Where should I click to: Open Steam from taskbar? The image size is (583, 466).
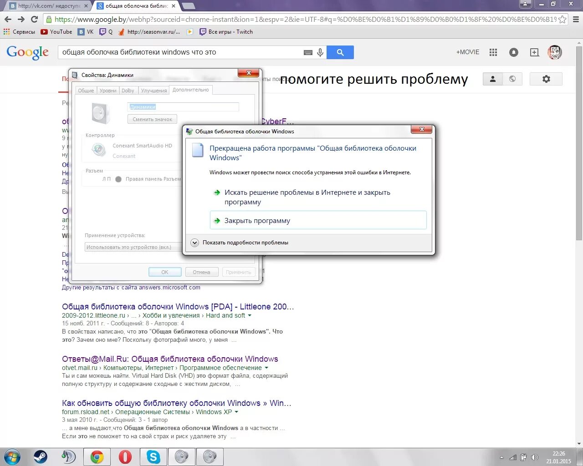tap(41, 456)
